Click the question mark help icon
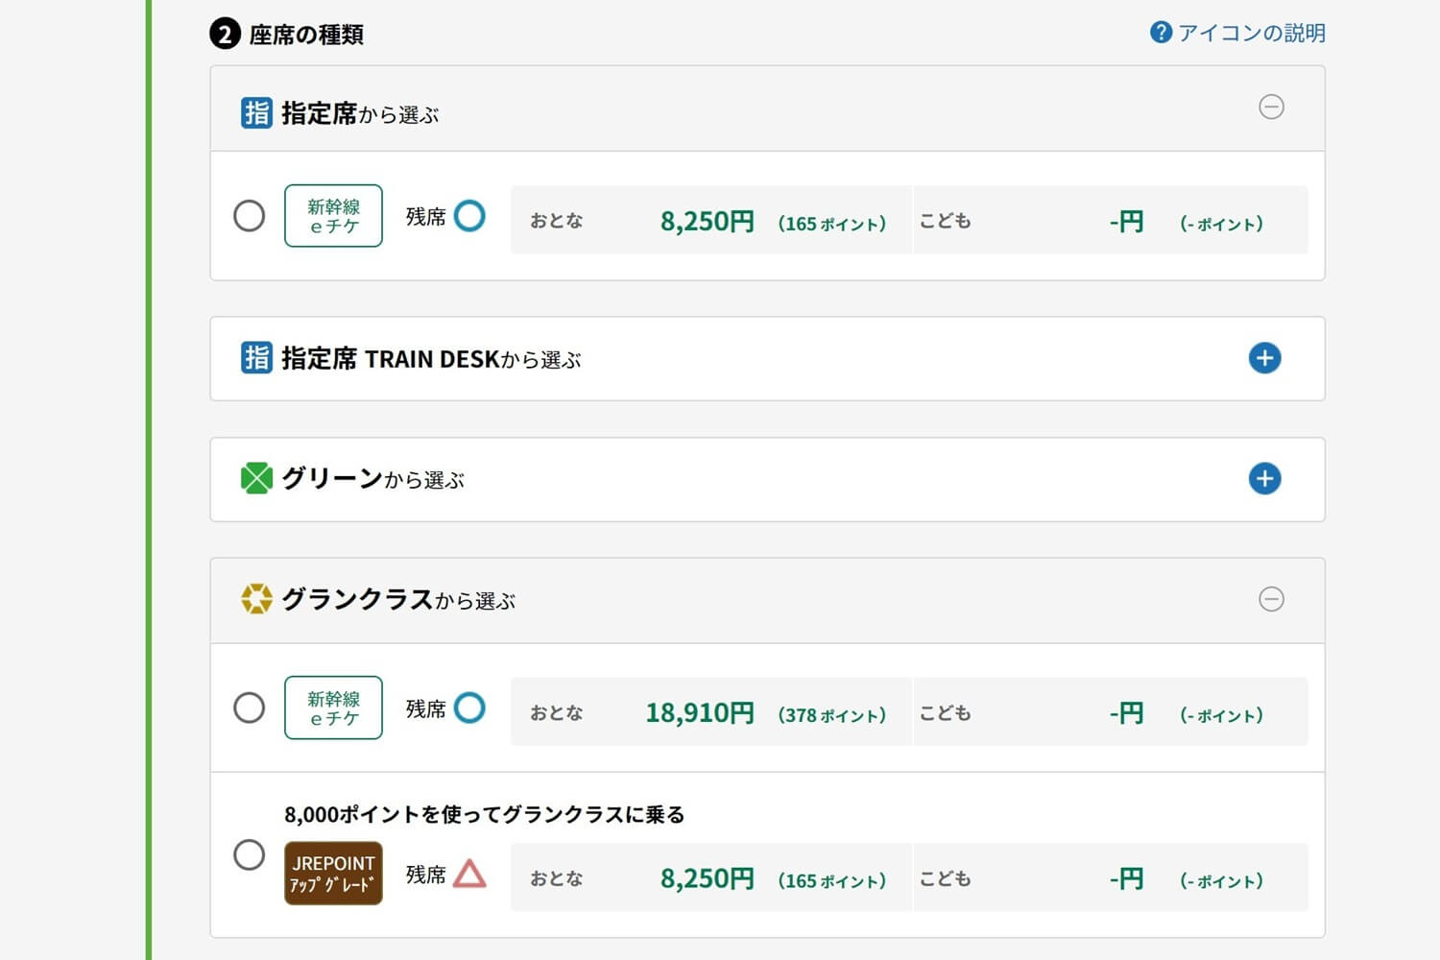 pyautogui.click(x=1161, y=33)
